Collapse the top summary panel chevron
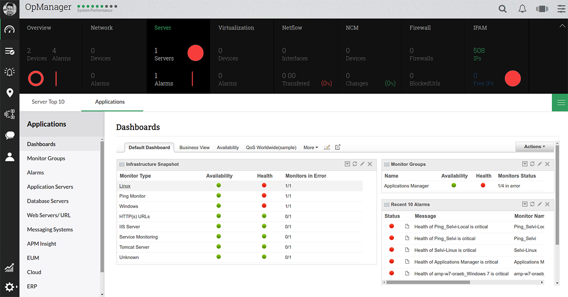Screen dimensions: 568x297 point(562,26)
